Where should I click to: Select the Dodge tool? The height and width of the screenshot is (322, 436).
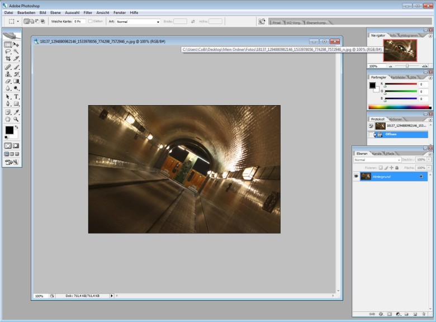[x=16, y=88]
